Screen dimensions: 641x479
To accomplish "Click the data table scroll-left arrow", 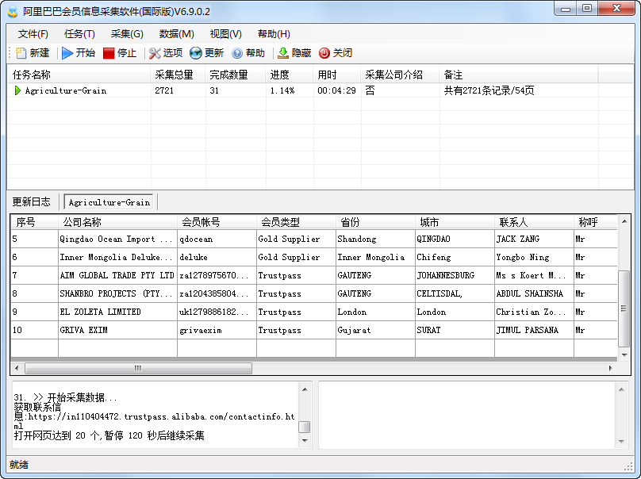I will pos(17,368).
